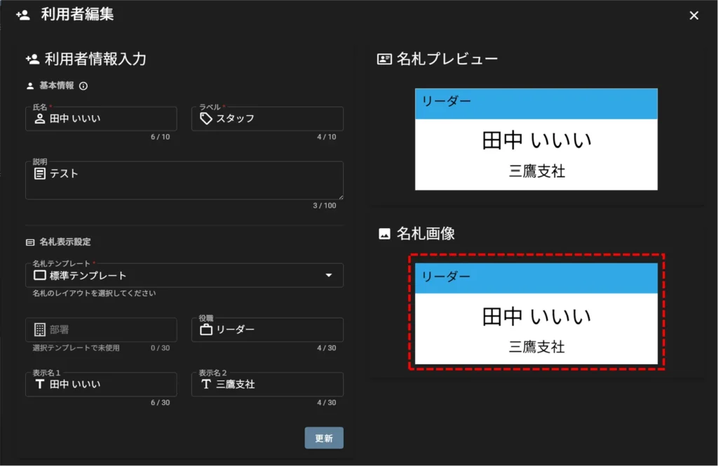Click the document icon in 説明 field
The width and height of the screenshot is (718, 466).
(x=40, y=173)
